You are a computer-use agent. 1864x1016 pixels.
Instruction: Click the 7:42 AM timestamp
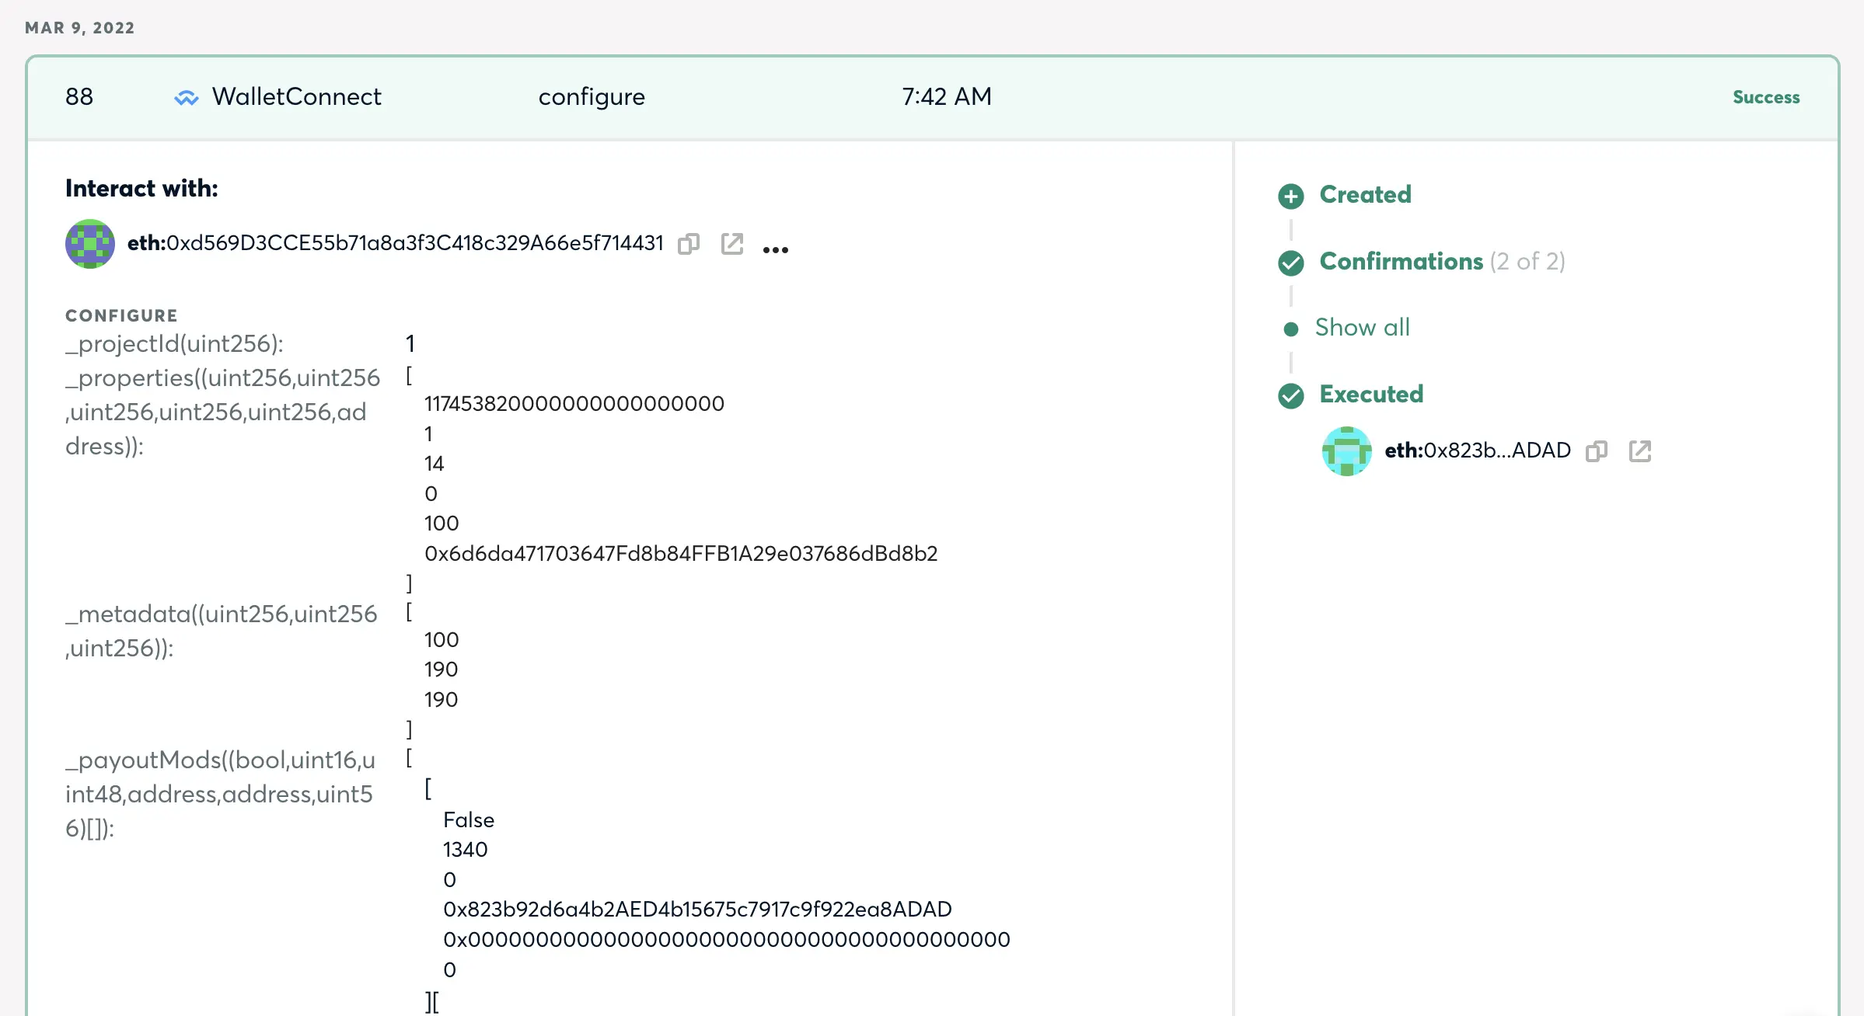point(946,97)
